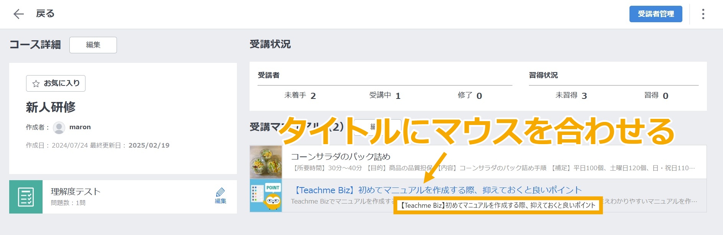The height and width of the screenshot is (235, 723).
Task: Open the コーンサラダのパック詰め manual title
Action: [x=340, y=156]
